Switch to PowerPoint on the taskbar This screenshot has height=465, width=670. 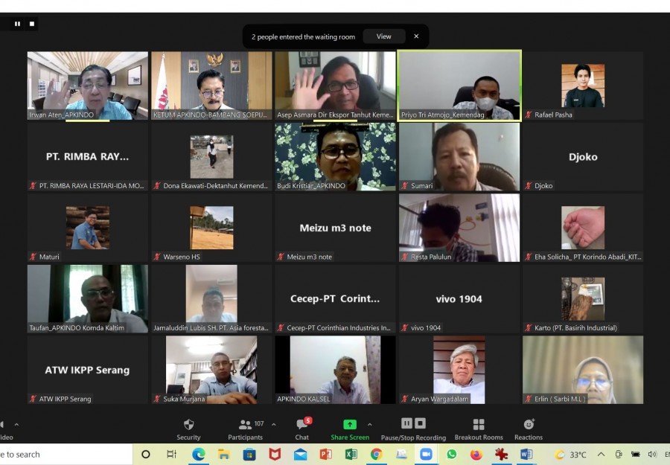click(x=325, y=455)
